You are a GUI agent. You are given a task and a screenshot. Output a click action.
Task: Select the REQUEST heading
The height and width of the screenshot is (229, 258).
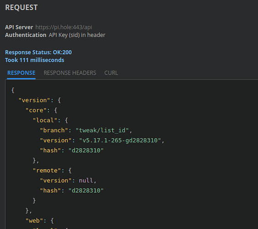click(x=22, y=8)
